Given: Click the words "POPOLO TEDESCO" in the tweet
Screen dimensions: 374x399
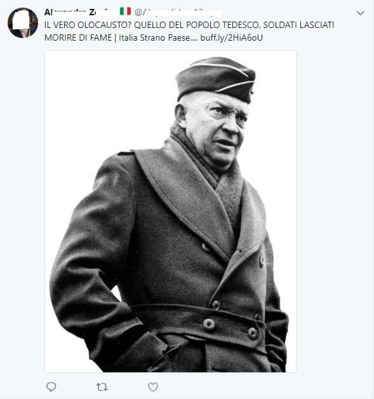Looking at the screenshot, I should pos(222,25).
